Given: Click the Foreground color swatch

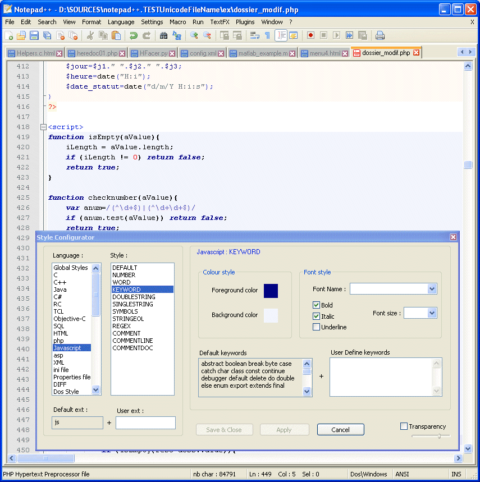Looking at the screenshot, I should coord(271,291).
